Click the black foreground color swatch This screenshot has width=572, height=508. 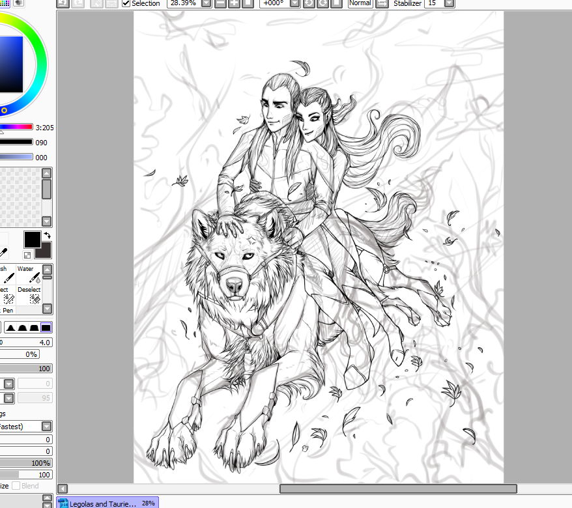coord(32,239)
